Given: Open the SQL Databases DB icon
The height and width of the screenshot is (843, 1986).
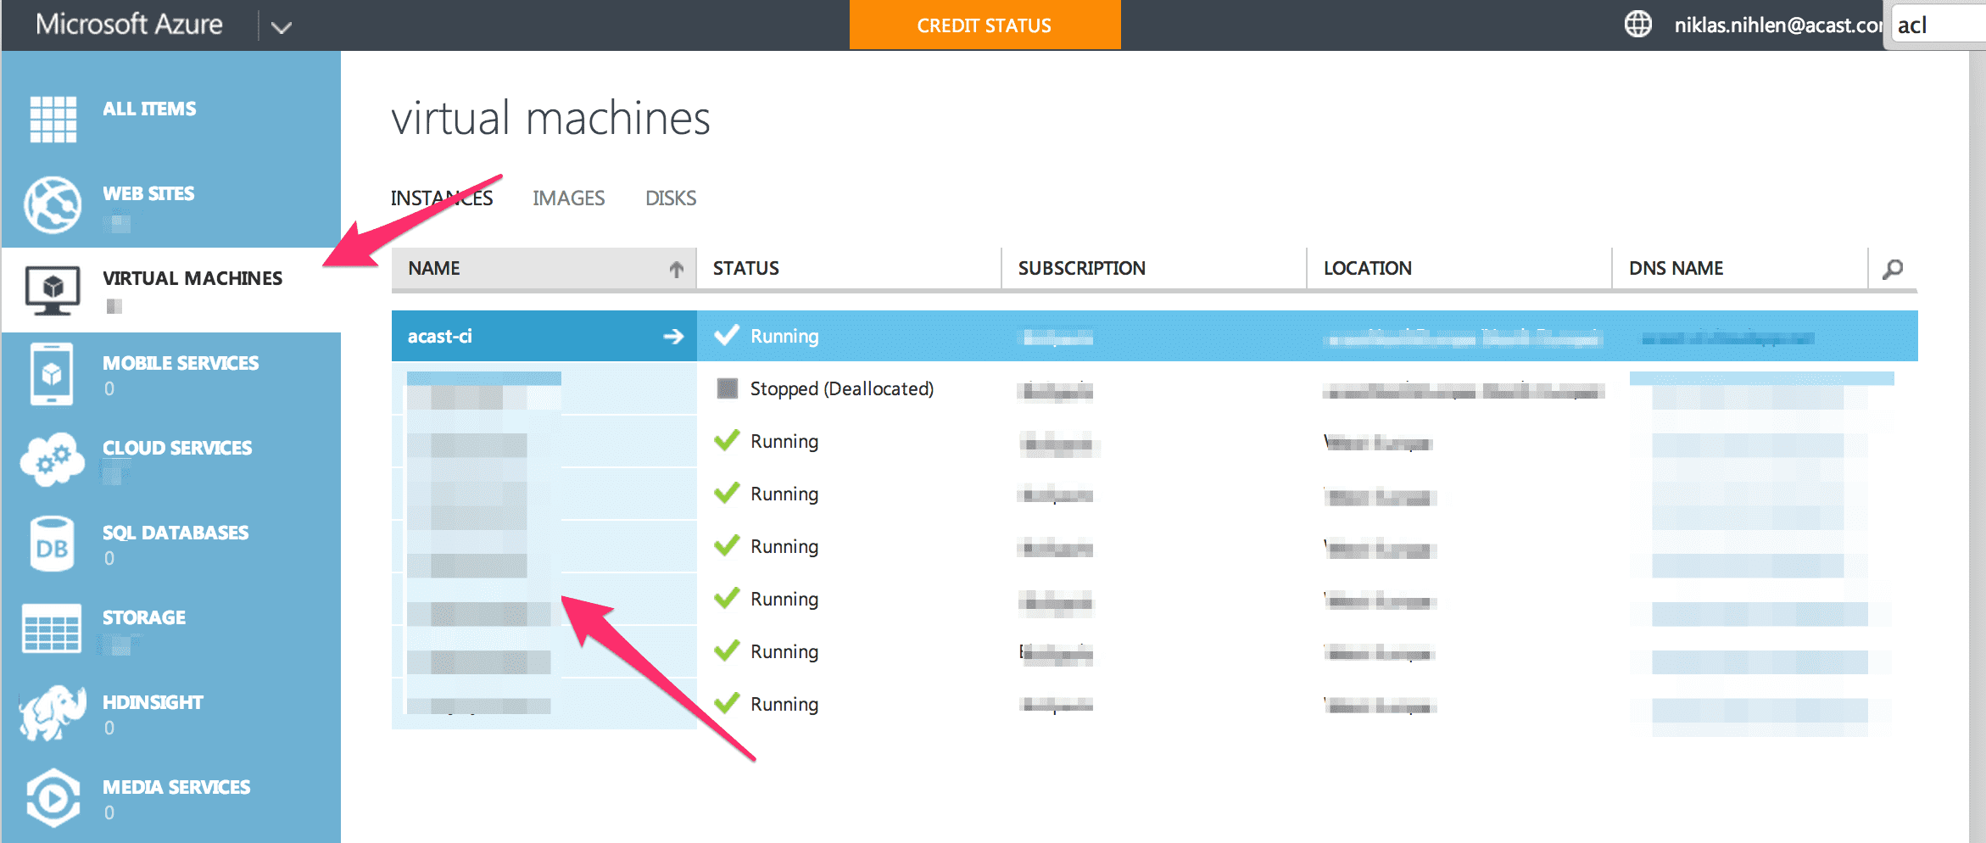Looking at the screenshot, I should pyautogui.click(x=52, y=544).
